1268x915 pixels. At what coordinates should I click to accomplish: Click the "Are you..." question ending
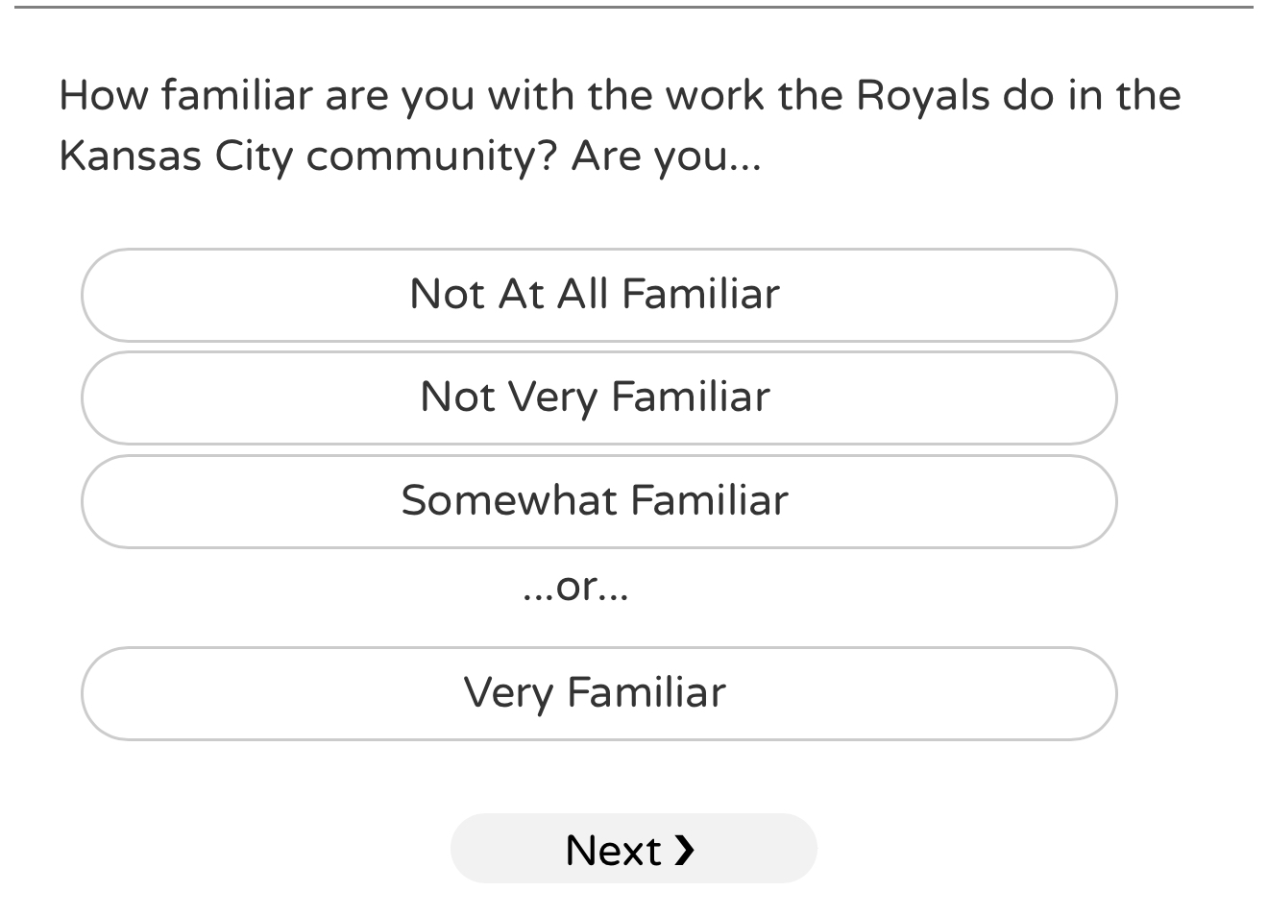click(666, 156)
